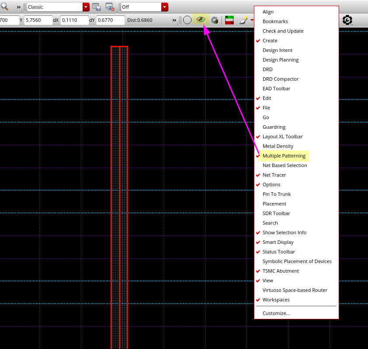368x349 pixels.
Task: Uncheck Net Tracer toolbar
Action: (274, 175)
